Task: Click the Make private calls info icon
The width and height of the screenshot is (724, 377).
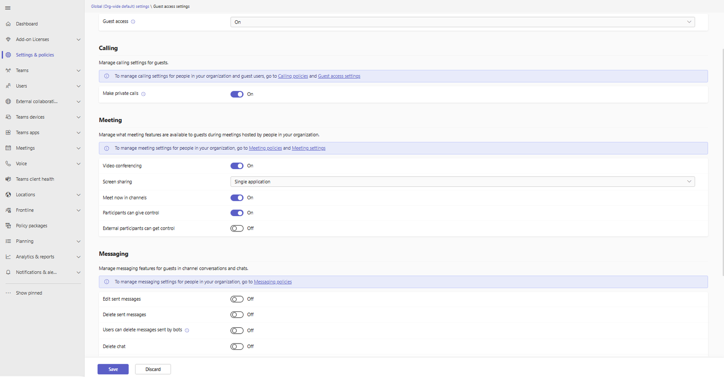Action: click(143, 94)
